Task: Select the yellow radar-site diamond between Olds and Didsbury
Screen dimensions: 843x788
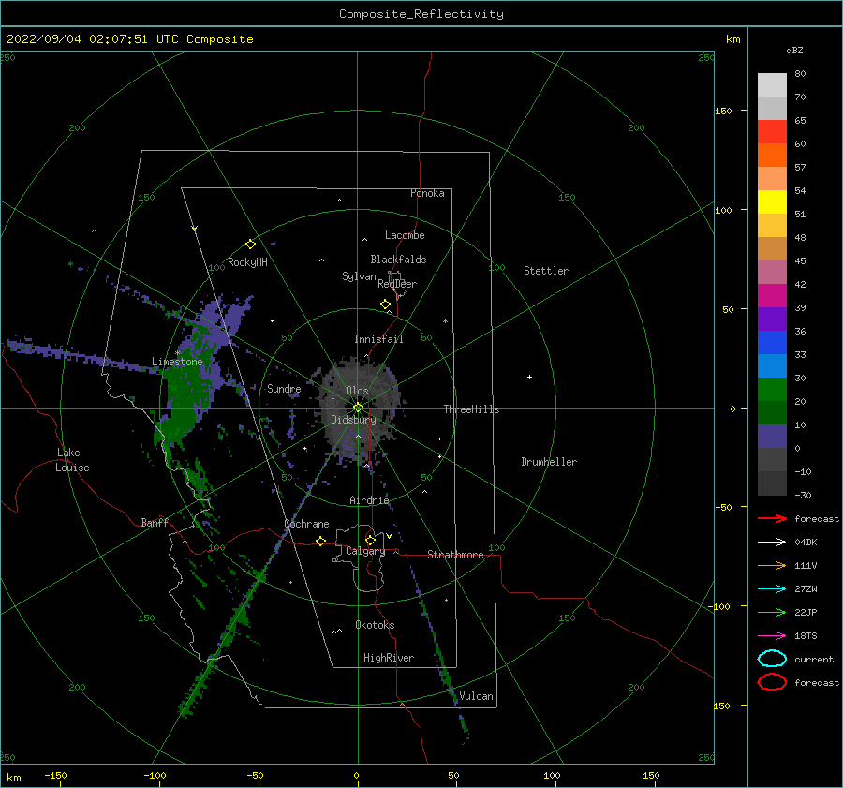Action: tap(358, 408)
